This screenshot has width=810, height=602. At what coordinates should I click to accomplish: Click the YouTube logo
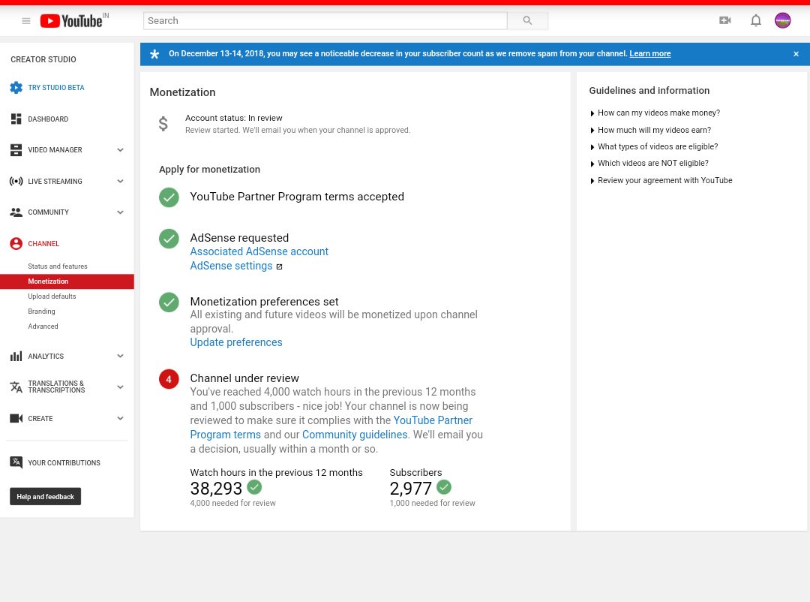point(71,21)
